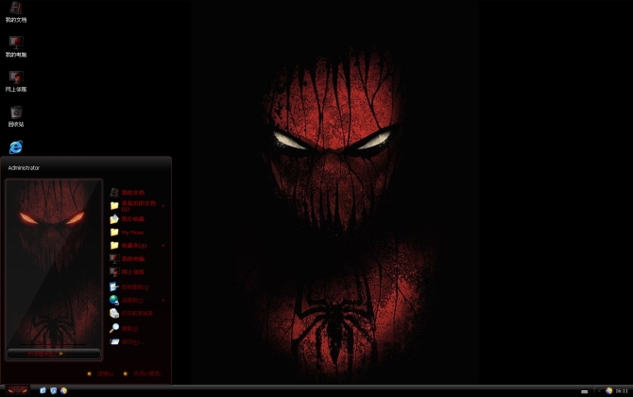Click 注销 log off button in Start menu
The width and height of the screenshot is (633, 397).
pos(101,373)
